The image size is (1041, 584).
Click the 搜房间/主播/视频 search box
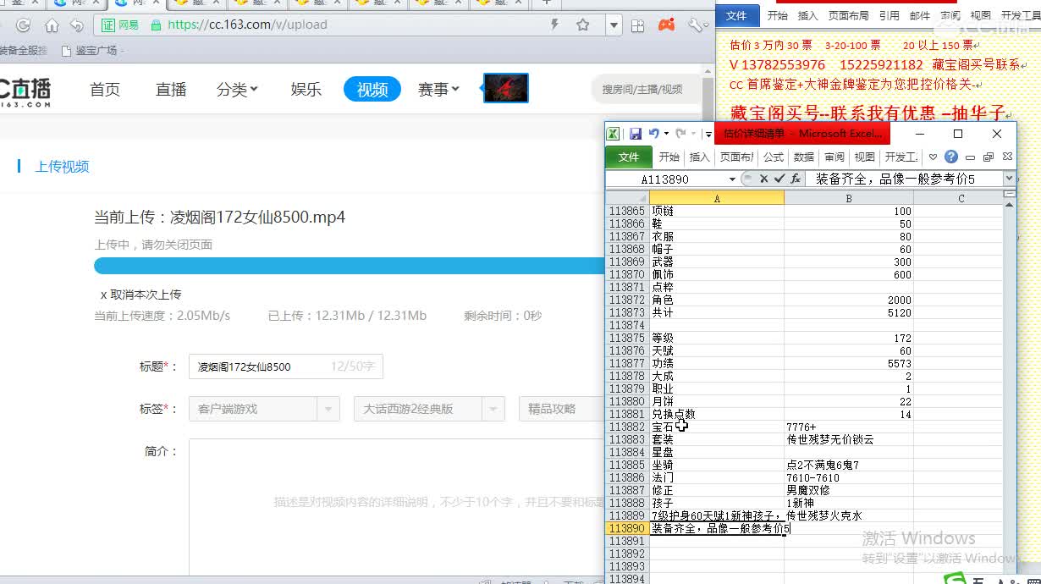coord(647,89)
